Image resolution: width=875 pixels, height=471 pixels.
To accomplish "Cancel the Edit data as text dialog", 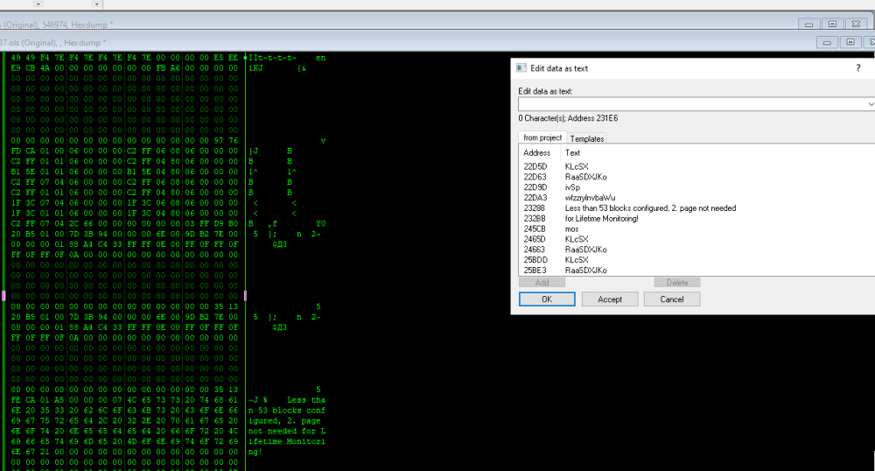I will pos(672,299).
